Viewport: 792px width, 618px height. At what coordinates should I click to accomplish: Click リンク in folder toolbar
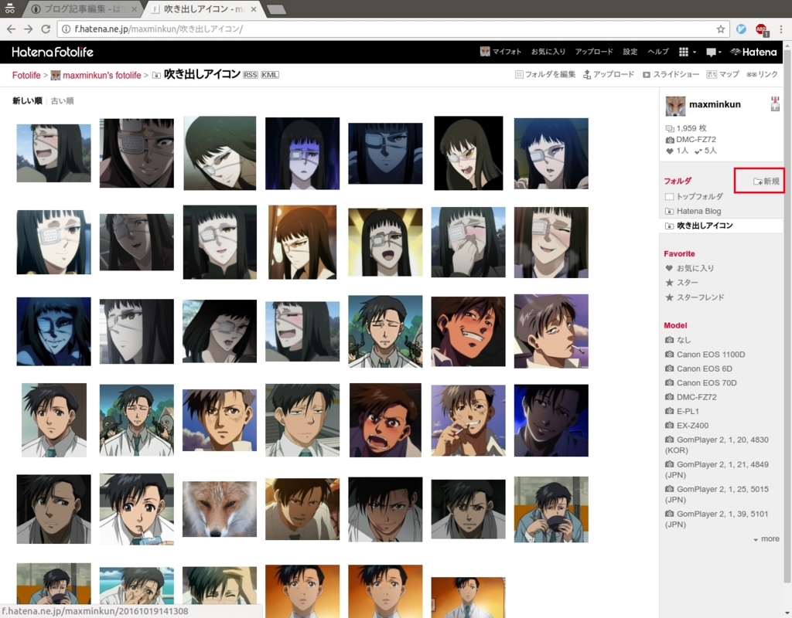(762, 74)
